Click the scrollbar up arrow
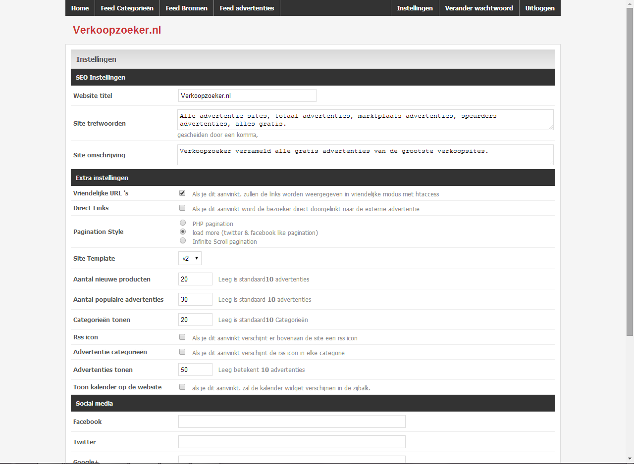The height and width of the screenshot is (464, 634). (x=630, y=4)
